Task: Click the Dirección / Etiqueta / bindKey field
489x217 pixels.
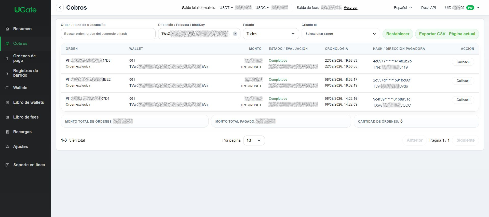Action: [199, 34]
